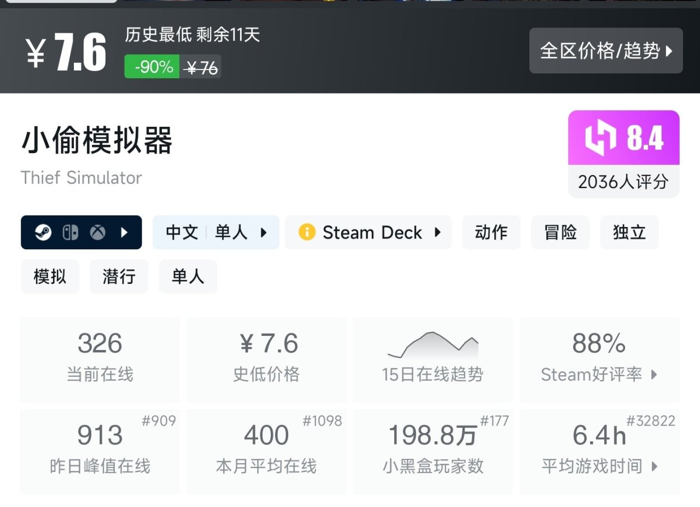Click the Nintendo Switch platform icon
The height and width of the screenshot is (507, 700).
tap(71, 232)
